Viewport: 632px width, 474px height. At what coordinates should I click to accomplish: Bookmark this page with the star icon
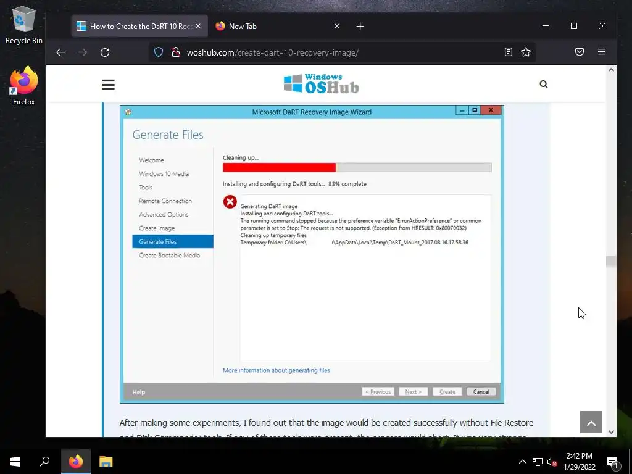pos(526,52)
